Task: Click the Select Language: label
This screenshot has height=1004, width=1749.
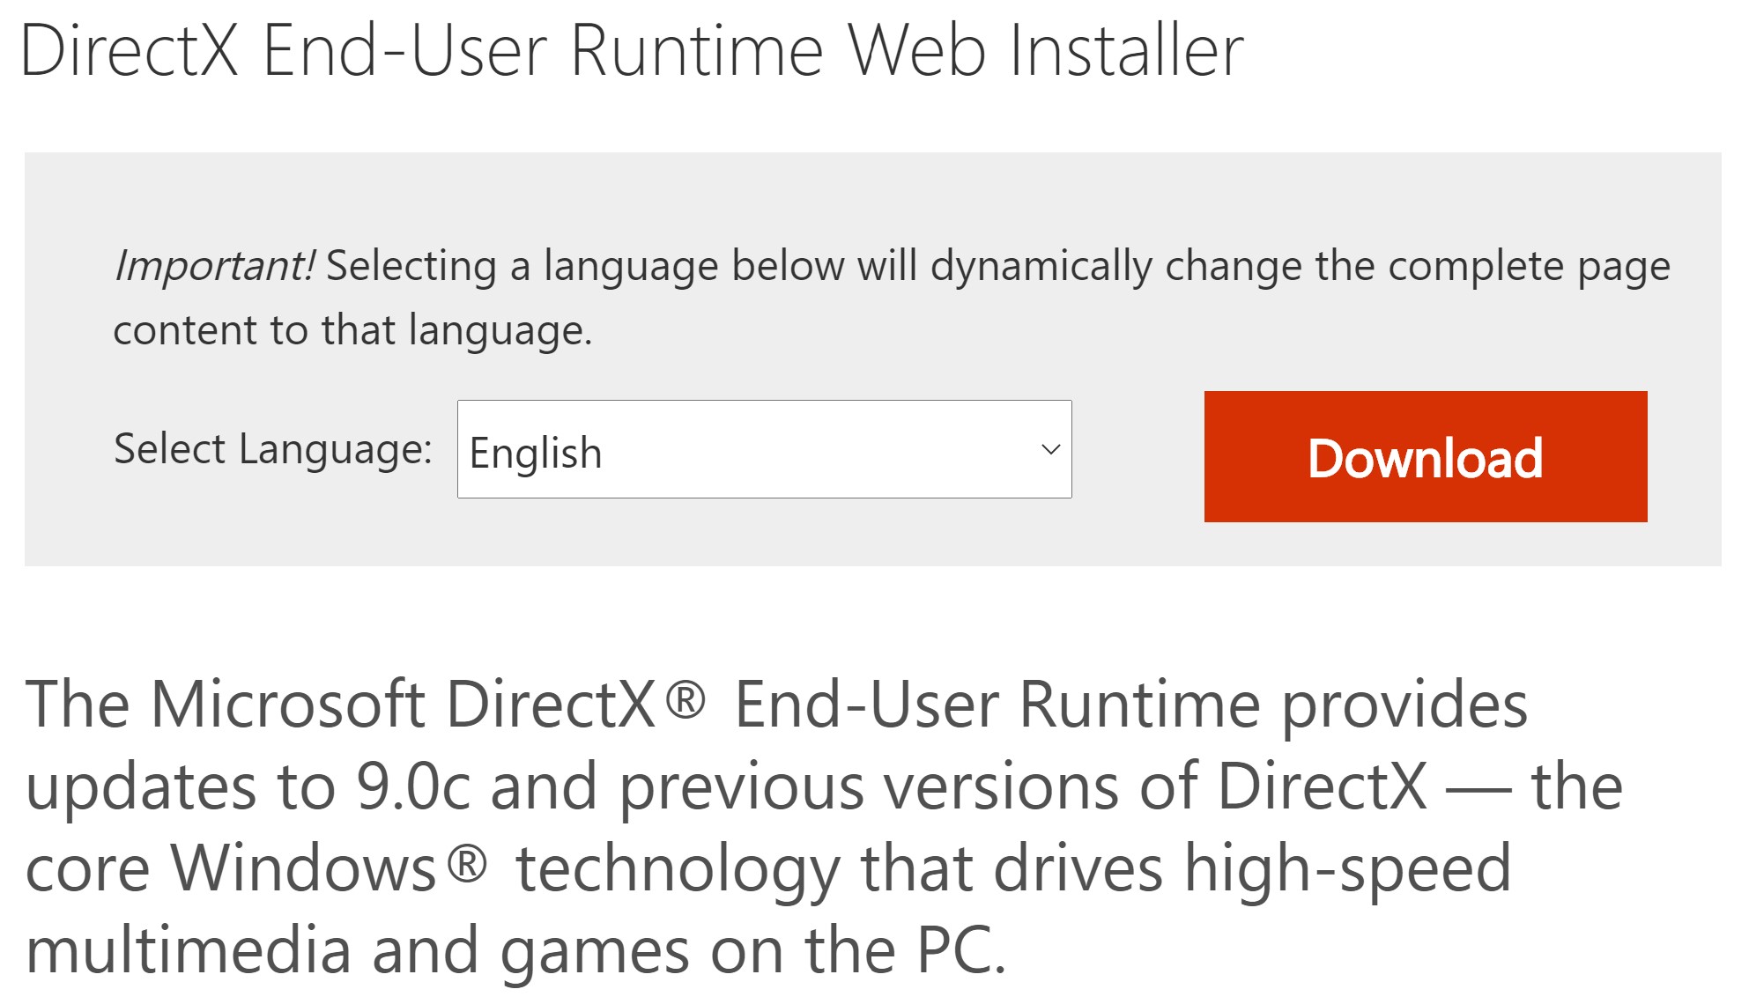Action: tap(273, 448)
